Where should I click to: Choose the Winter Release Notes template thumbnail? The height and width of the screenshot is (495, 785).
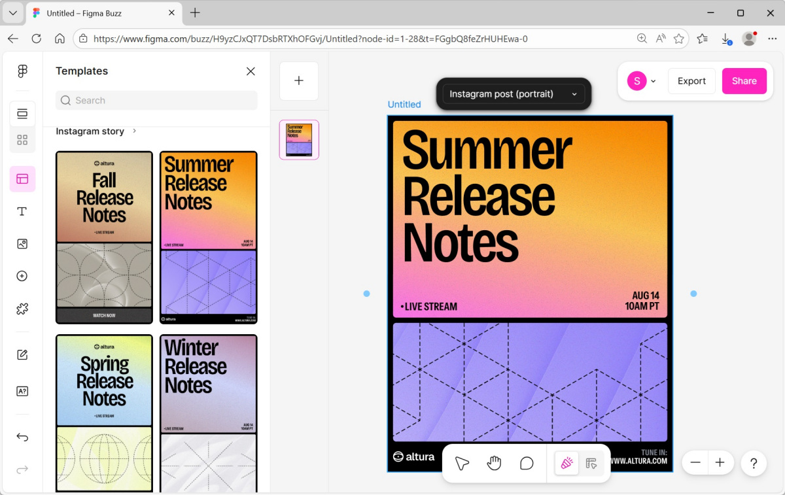point(208,413)
